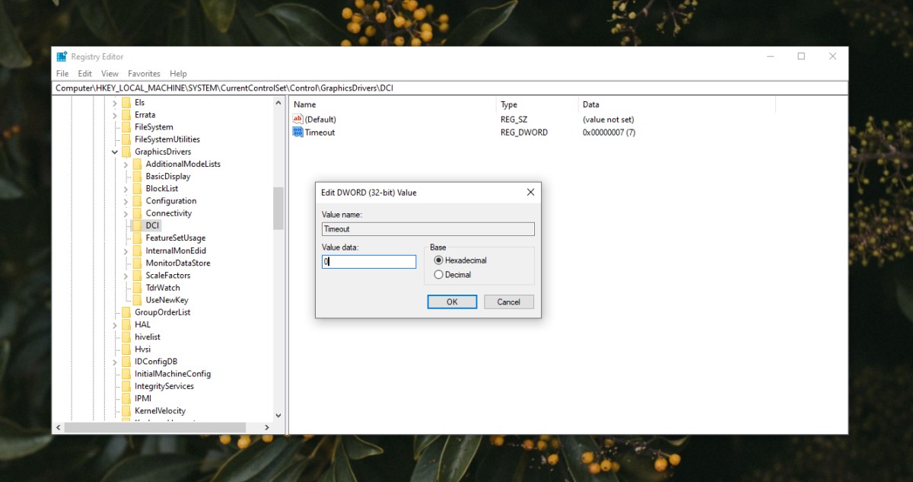Switch the base to Decimal
This screenshot has height=482, width=913.
[x=439, y=274]
